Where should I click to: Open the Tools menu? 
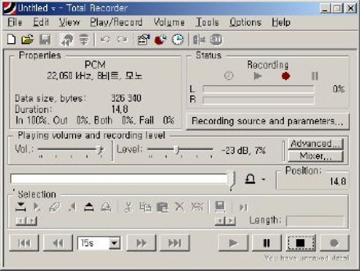tap(208, 22)
